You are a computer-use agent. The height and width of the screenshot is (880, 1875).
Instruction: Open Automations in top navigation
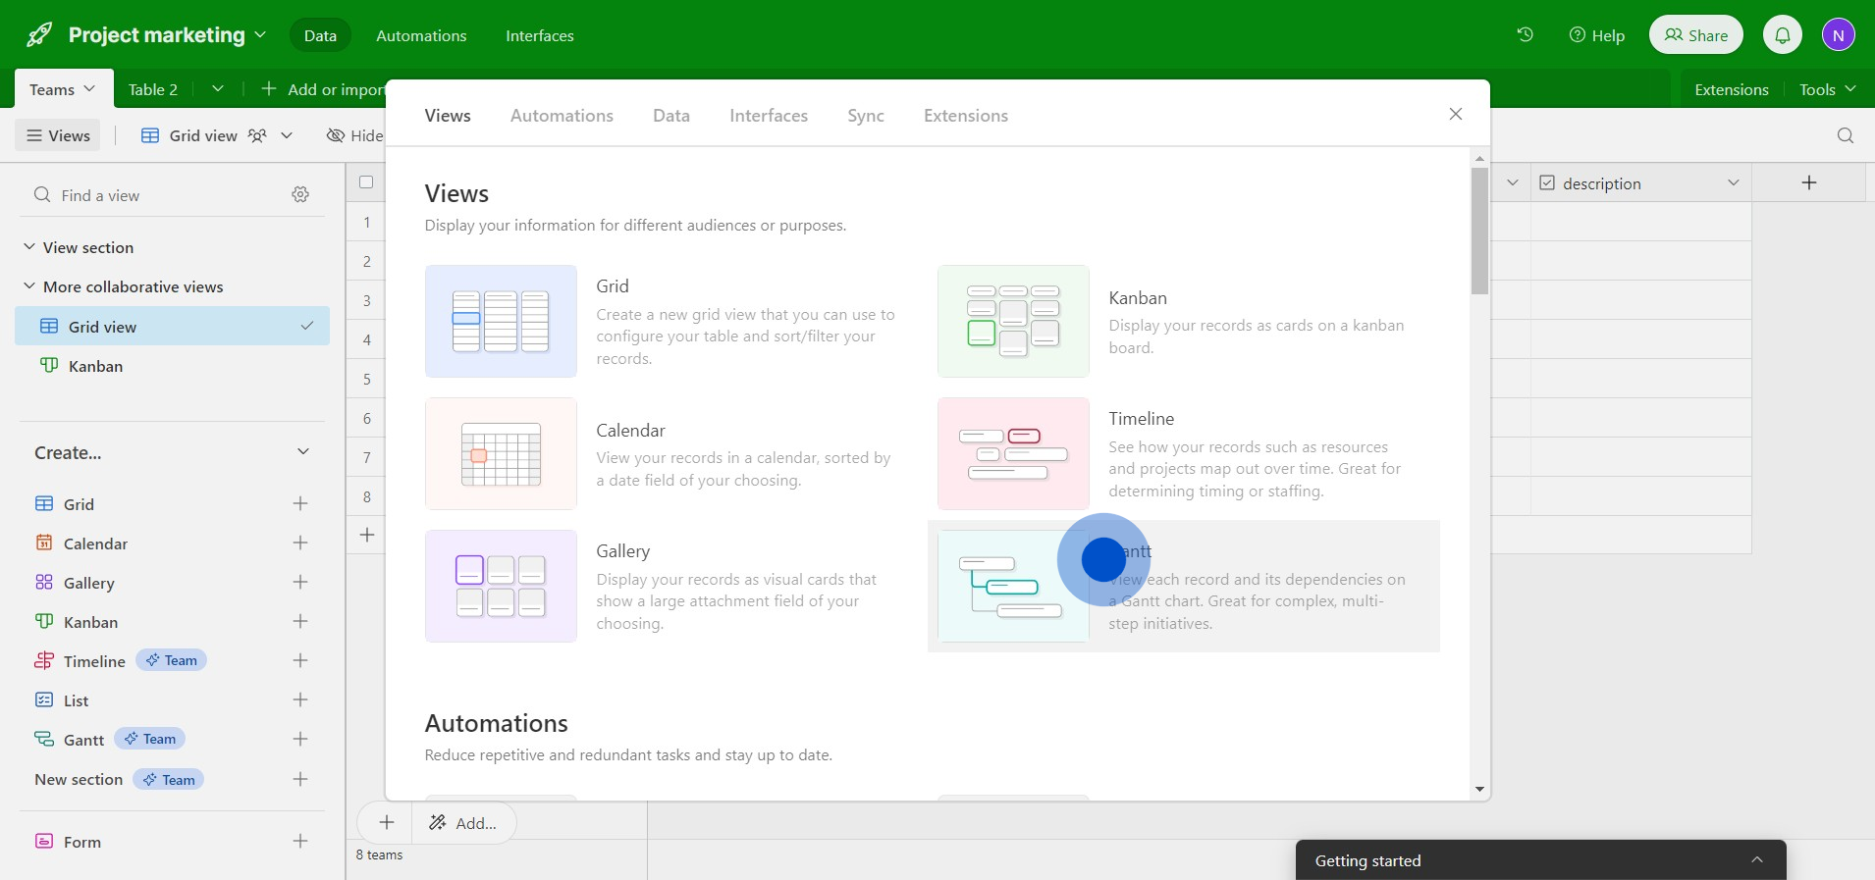pos(421,35)
